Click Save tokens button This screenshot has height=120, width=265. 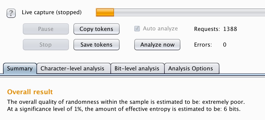(96, 45)
